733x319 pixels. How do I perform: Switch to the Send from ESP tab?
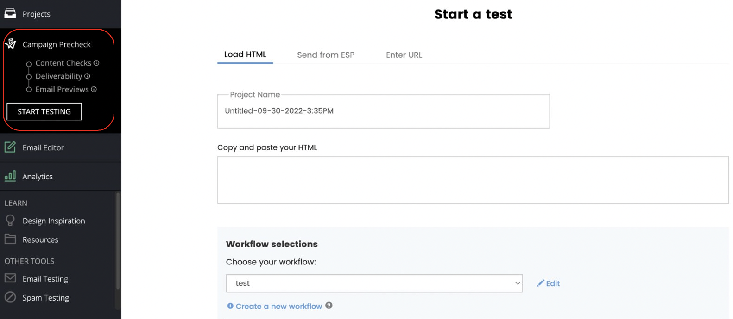pyautogui.click(x=326, y=55)
